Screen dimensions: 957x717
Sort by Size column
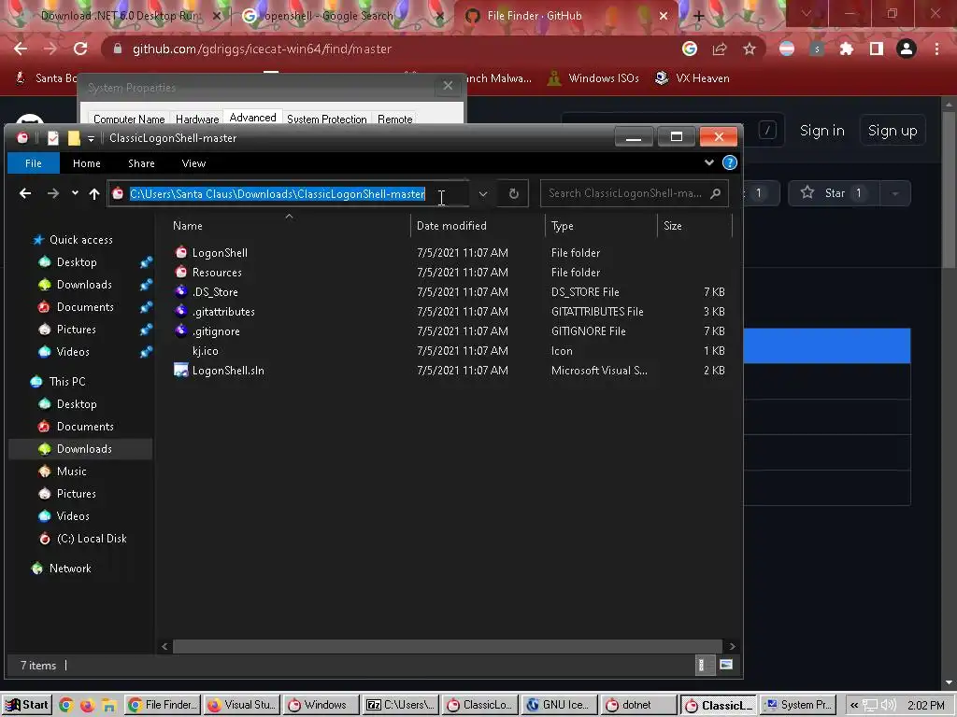click(694, 225)
